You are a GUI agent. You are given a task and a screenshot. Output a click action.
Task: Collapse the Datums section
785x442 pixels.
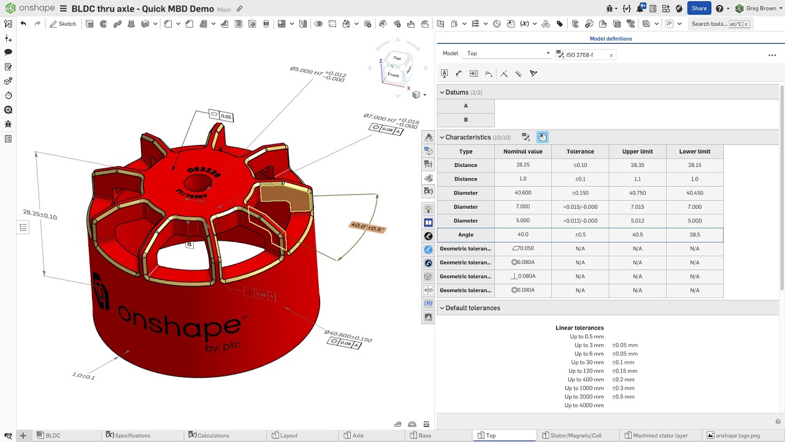(x=442, y=92)
